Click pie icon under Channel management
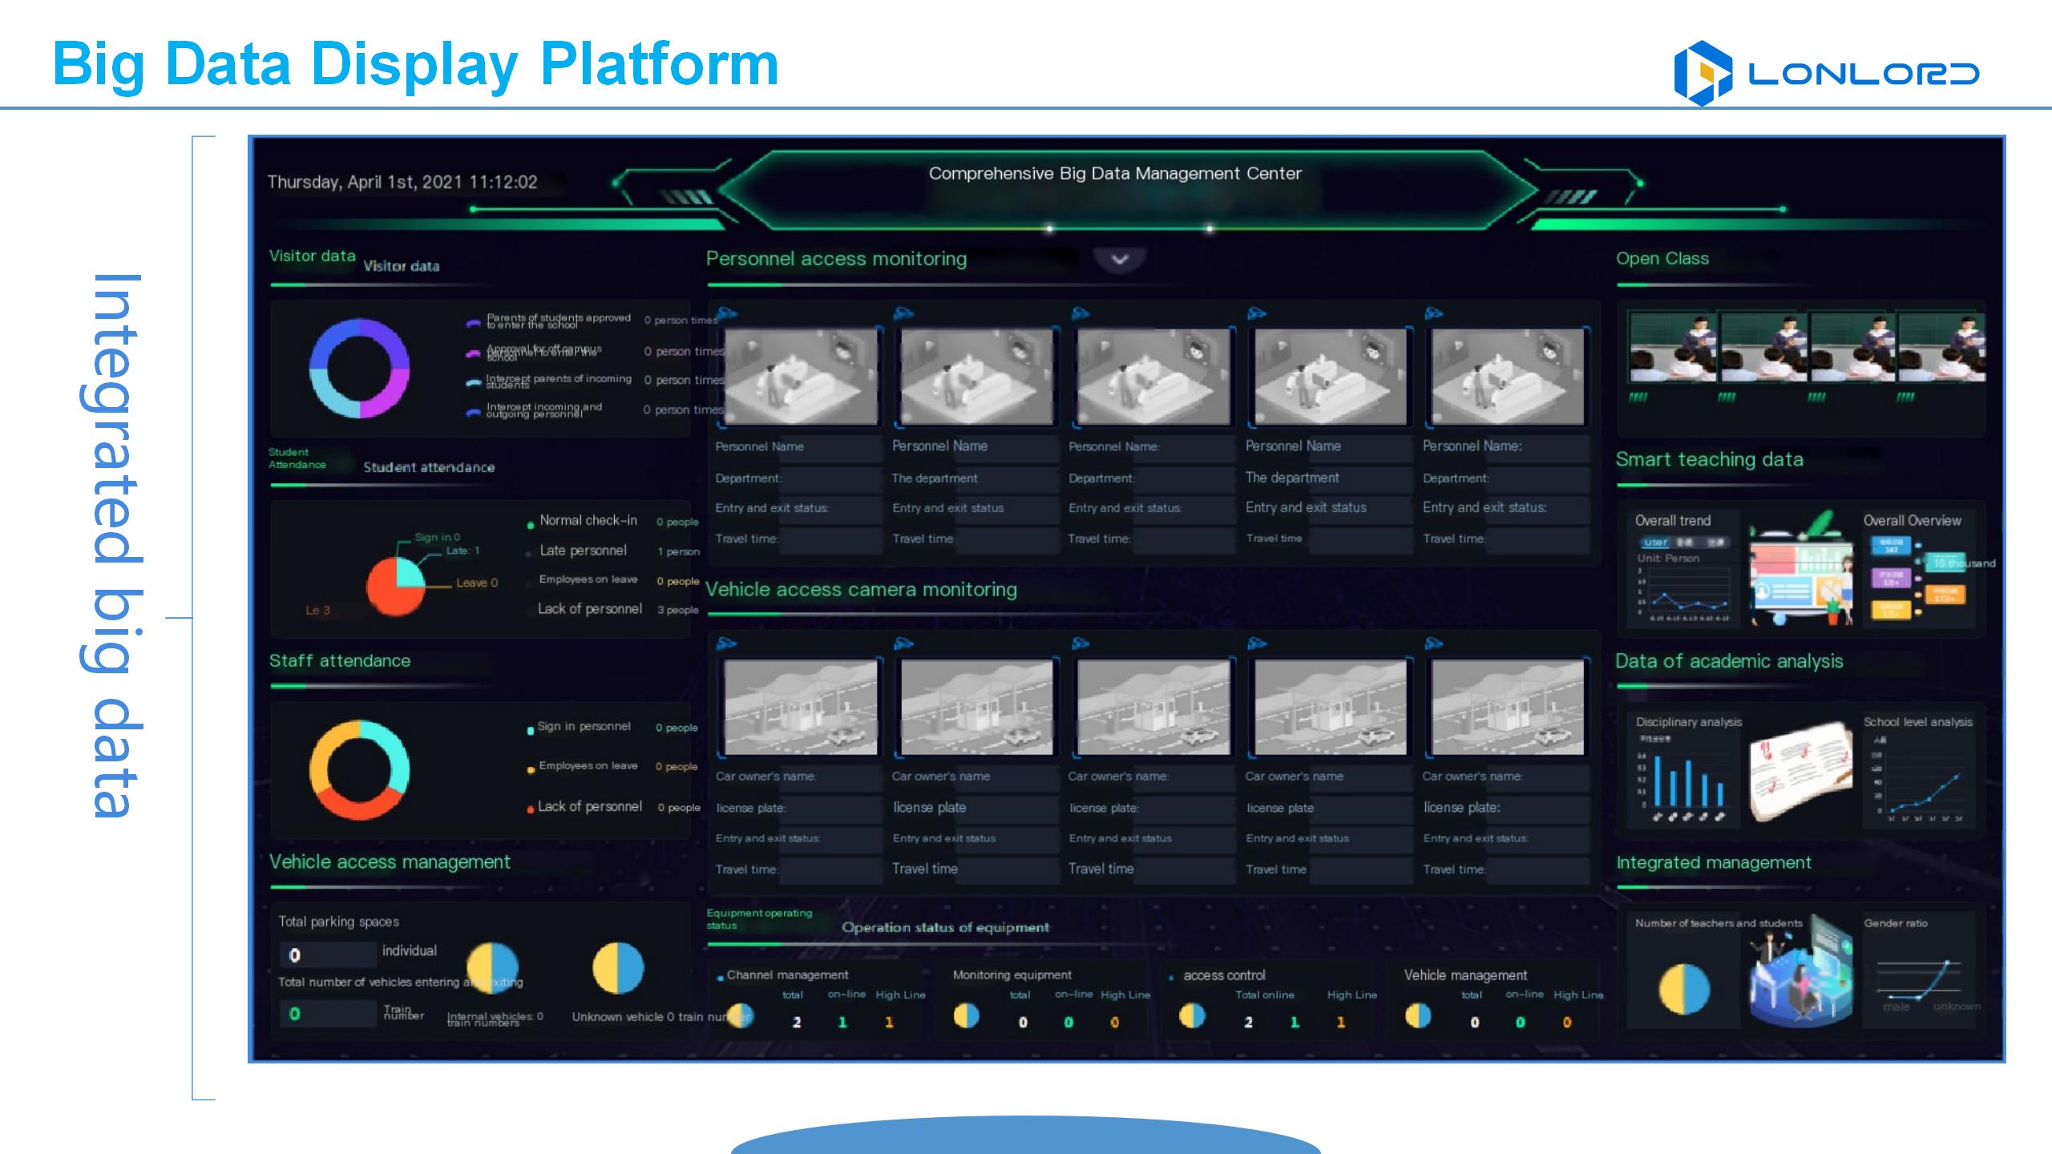The image size is (2052, 1154). [740, 1015]
